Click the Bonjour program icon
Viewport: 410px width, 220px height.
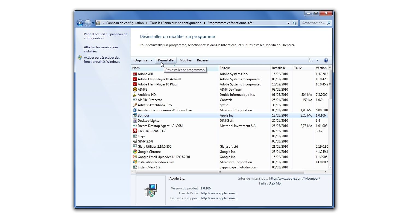tap(134, 115)
